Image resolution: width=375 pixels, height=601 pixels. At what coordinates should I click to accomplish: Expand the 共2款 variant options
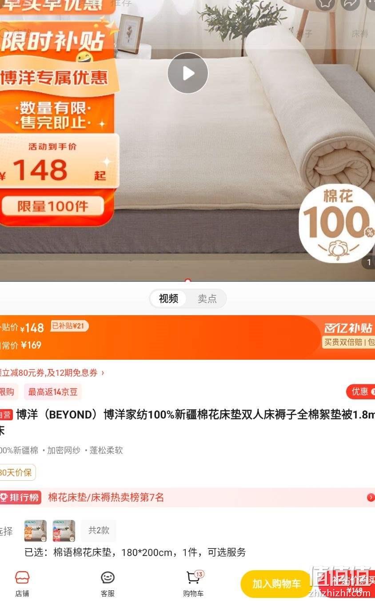pos(99,530)
